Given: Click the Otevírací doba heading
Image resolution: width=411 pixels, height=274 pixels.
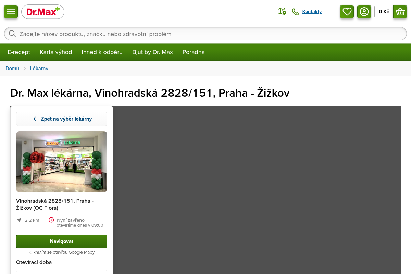Looking at the screenshot, I should click(x=34, y=262).
